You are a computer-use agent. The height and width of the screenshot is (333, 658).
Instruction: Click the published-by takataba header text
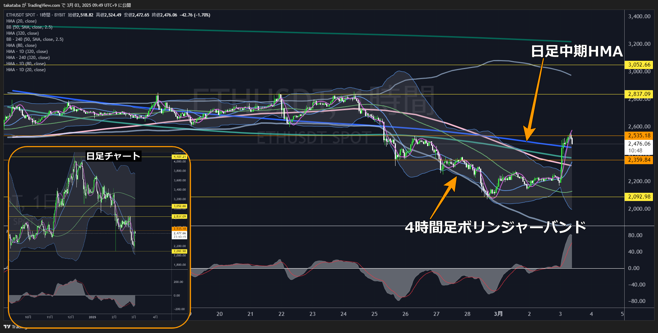pos(67,5)
